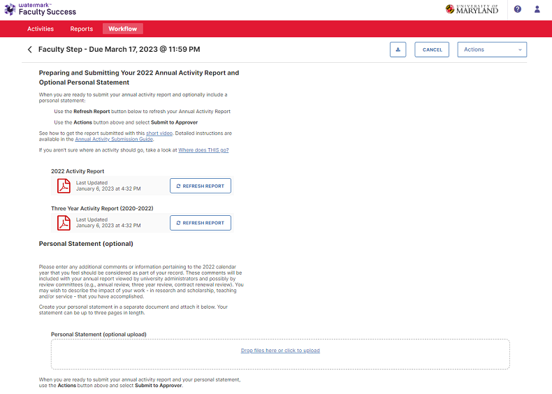Viewport: 552px width, 394px height.
Task: Refresh the 2022 Activity Report
Action: pos(201,186)
